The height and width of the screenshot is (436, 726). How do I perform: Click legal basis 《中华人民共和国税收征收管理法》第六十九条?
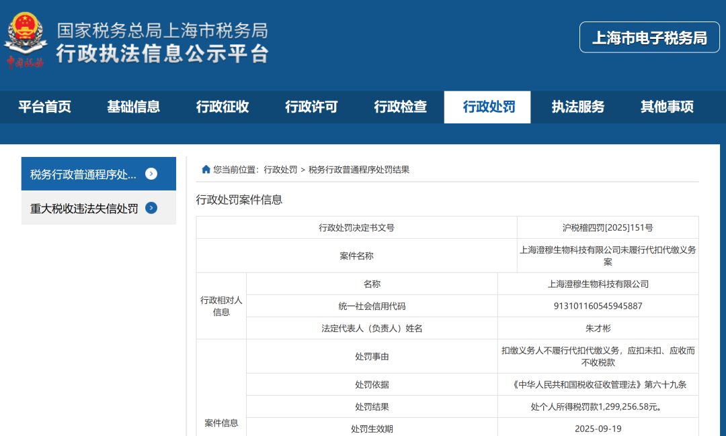coord(598,385)
